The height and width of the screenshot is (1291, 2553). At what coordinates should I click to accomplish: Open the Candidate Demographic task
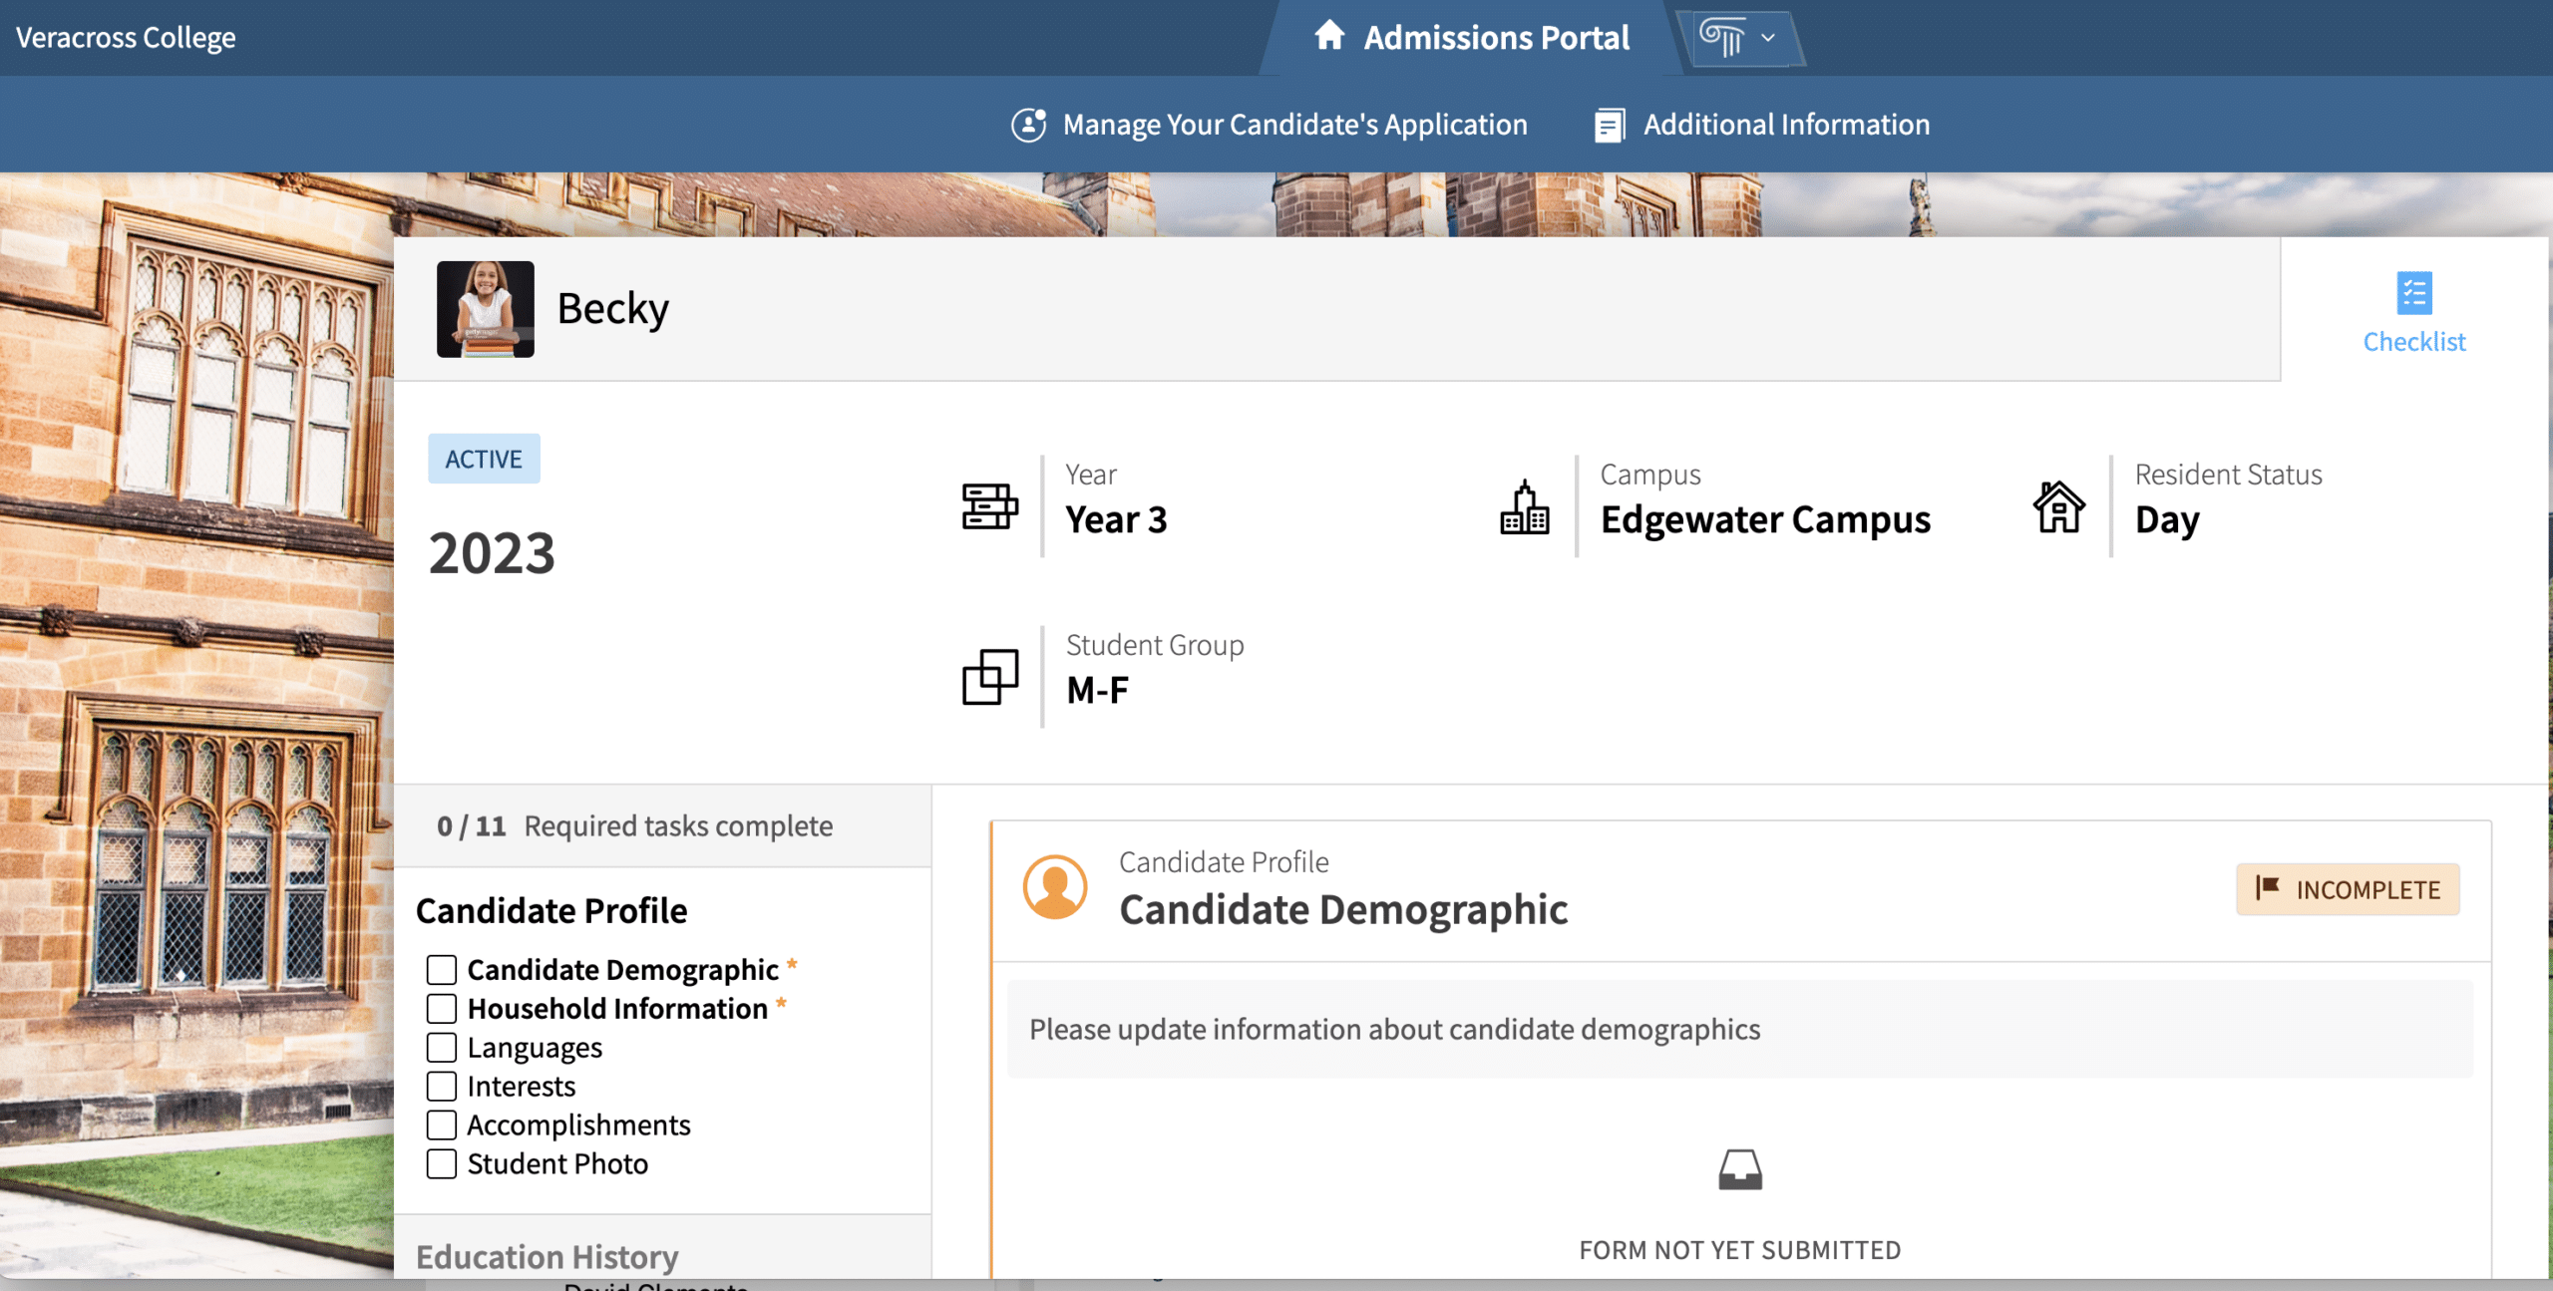click(x=622, y=970)
